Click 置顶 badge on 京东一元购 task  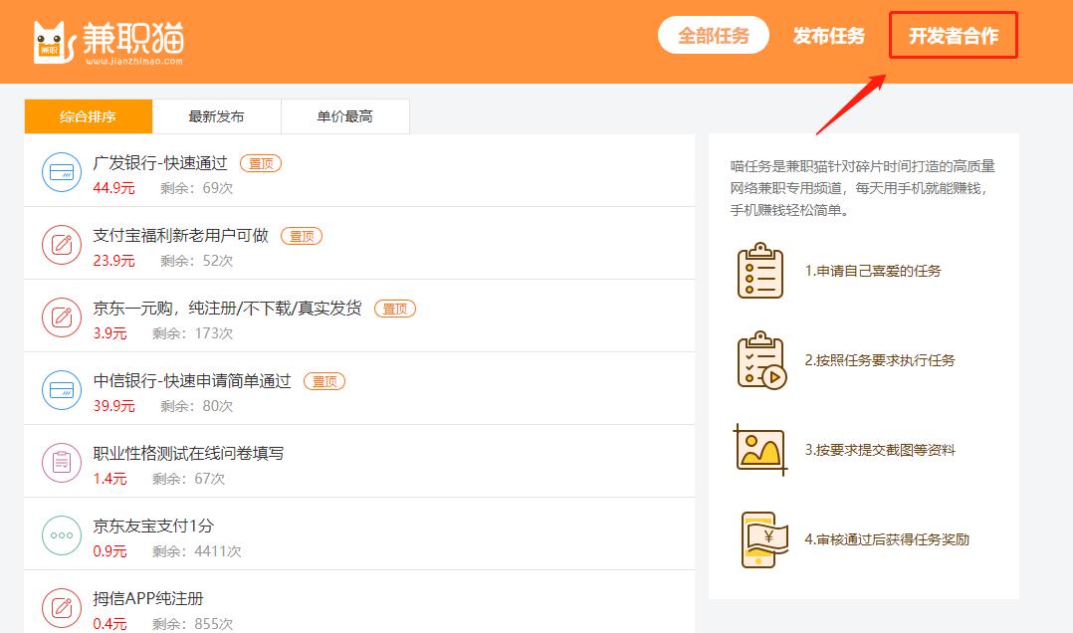pos(395,309)
